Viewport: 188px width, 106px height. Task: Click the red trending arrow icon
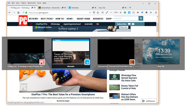(31, 24)
